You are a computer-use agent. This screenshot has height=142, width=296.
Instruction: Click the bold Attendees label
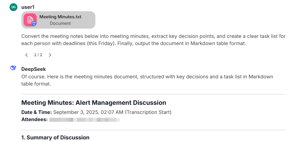(x=34, y=119)
